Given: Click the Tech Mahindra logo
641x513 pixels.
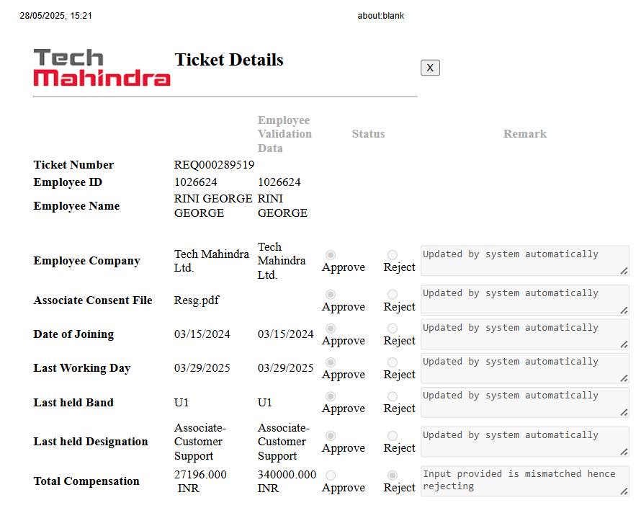Looking at the screenshot, I should click(x=102, y=68).
